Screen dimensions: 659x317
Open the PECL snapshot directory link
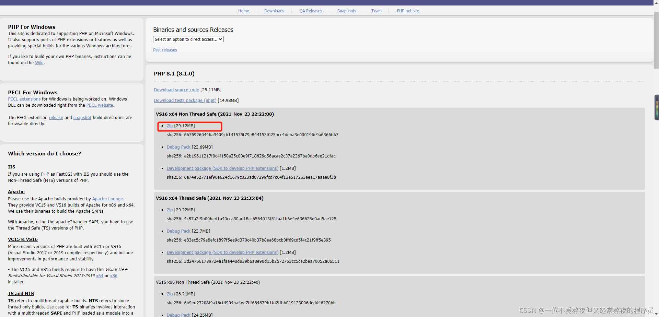82,118
